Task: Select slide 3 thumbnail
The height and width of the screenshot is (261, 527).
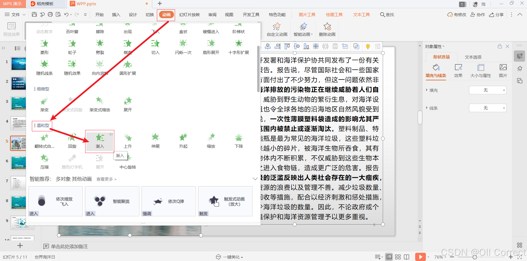Action: (x=18, y=103)
